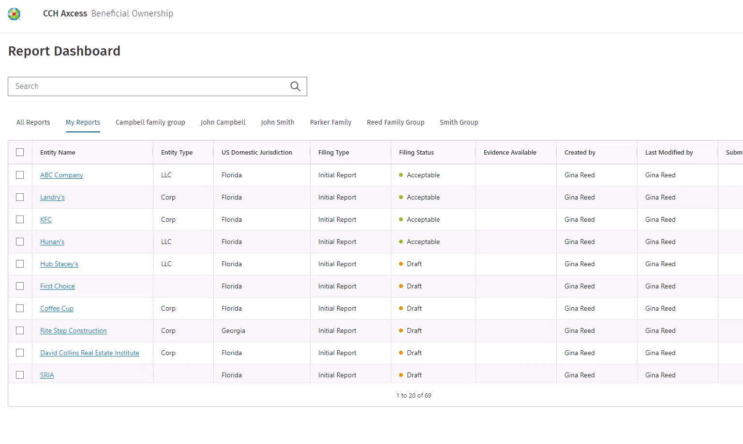Check the Landry's row checkbox
Viewport: 743px width, 444px height.
coord(20,197)
